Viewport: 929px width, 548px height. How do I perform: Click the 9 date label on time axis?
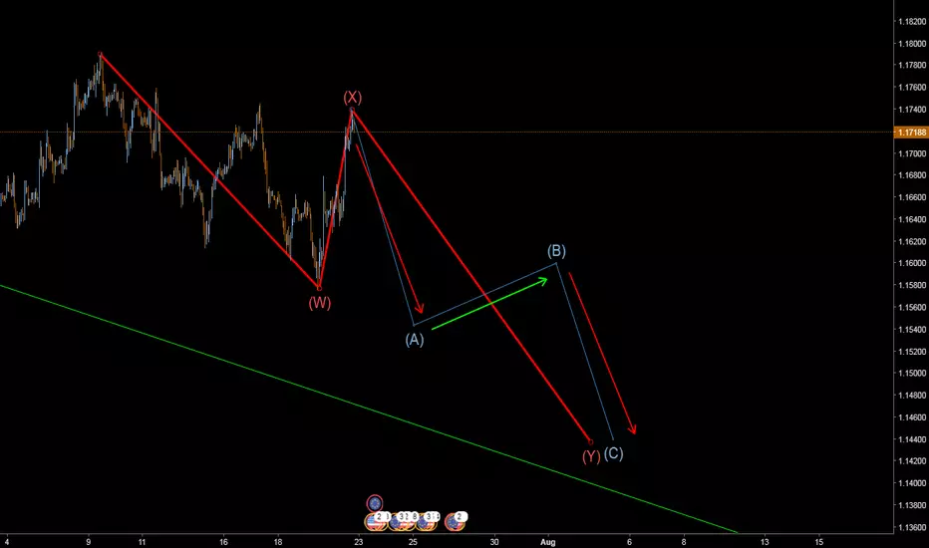[x=89, y=542]
